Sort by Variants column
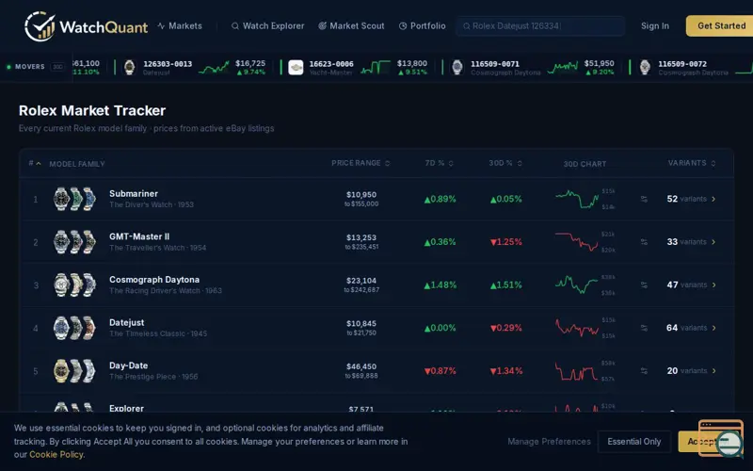 point(692,163)
